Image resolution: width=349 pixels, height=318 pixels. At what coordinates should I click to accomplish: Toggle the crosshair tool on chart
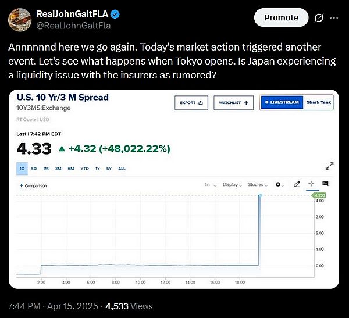[311, 184]
